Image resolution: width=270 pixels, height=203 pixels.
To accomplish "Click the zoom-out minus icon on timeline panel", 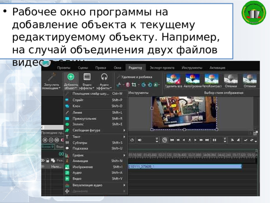I will (51, 140).
